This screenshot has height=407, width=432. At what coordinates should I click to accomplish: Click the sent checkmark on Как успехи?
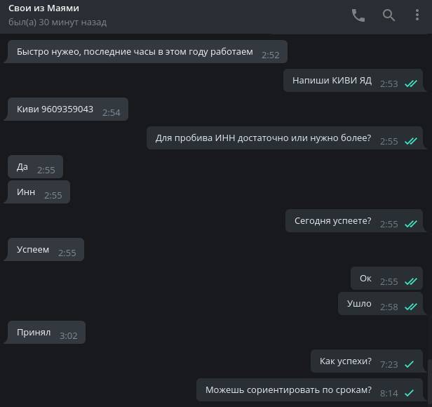(x=410, y=364)
